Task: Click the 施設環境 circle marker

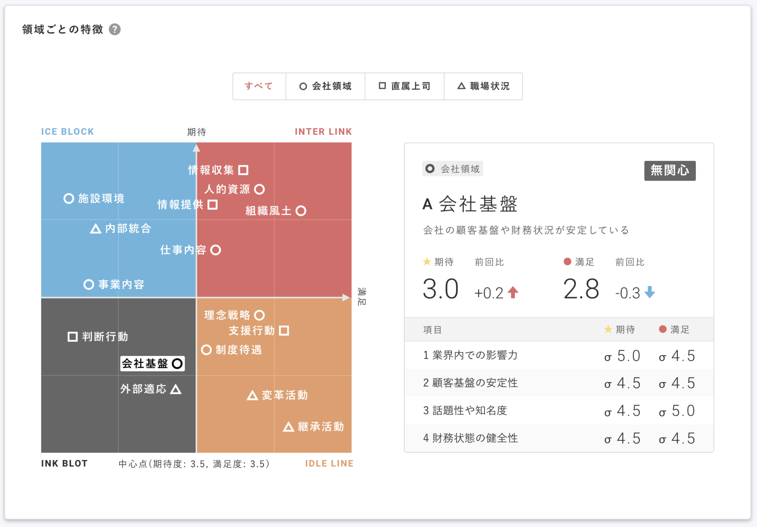Action: click(x=69, y=198)
